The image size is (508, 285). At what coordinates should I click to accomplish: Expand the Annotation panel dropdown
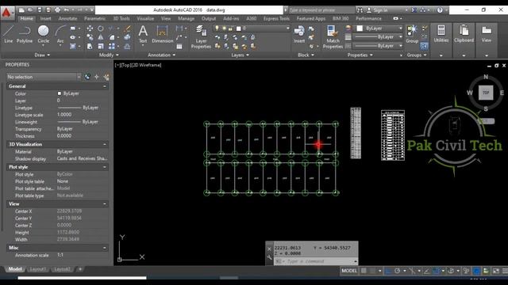[x=161, y=55]
